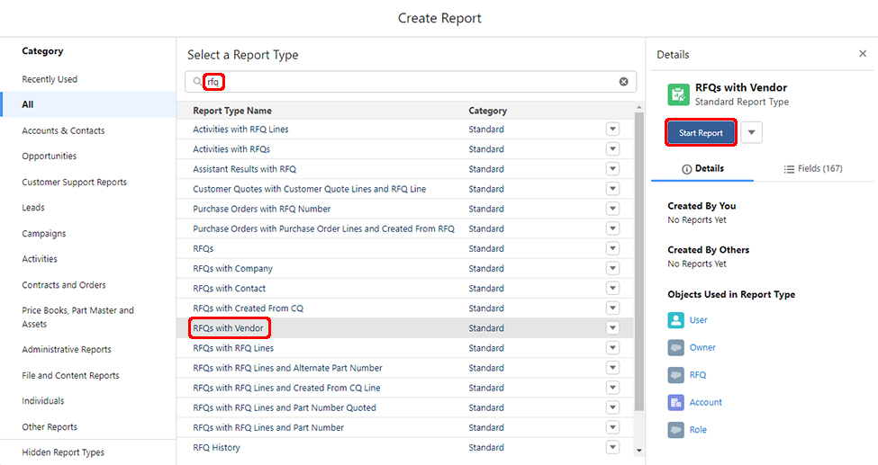Click the User object icon
This screenshot has height=465, width=878.
676,320
